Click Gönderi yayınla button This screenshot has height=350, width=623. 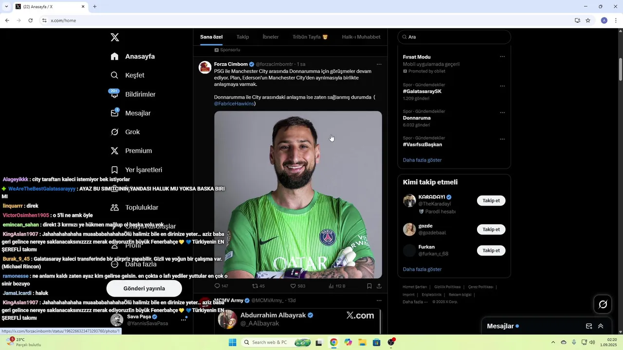coord(144,288)
